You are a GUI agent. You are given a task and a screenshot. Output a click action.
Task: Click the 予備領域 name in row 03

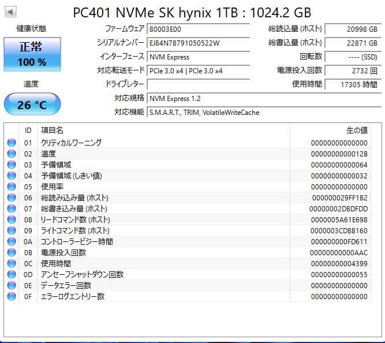point(56,165)
